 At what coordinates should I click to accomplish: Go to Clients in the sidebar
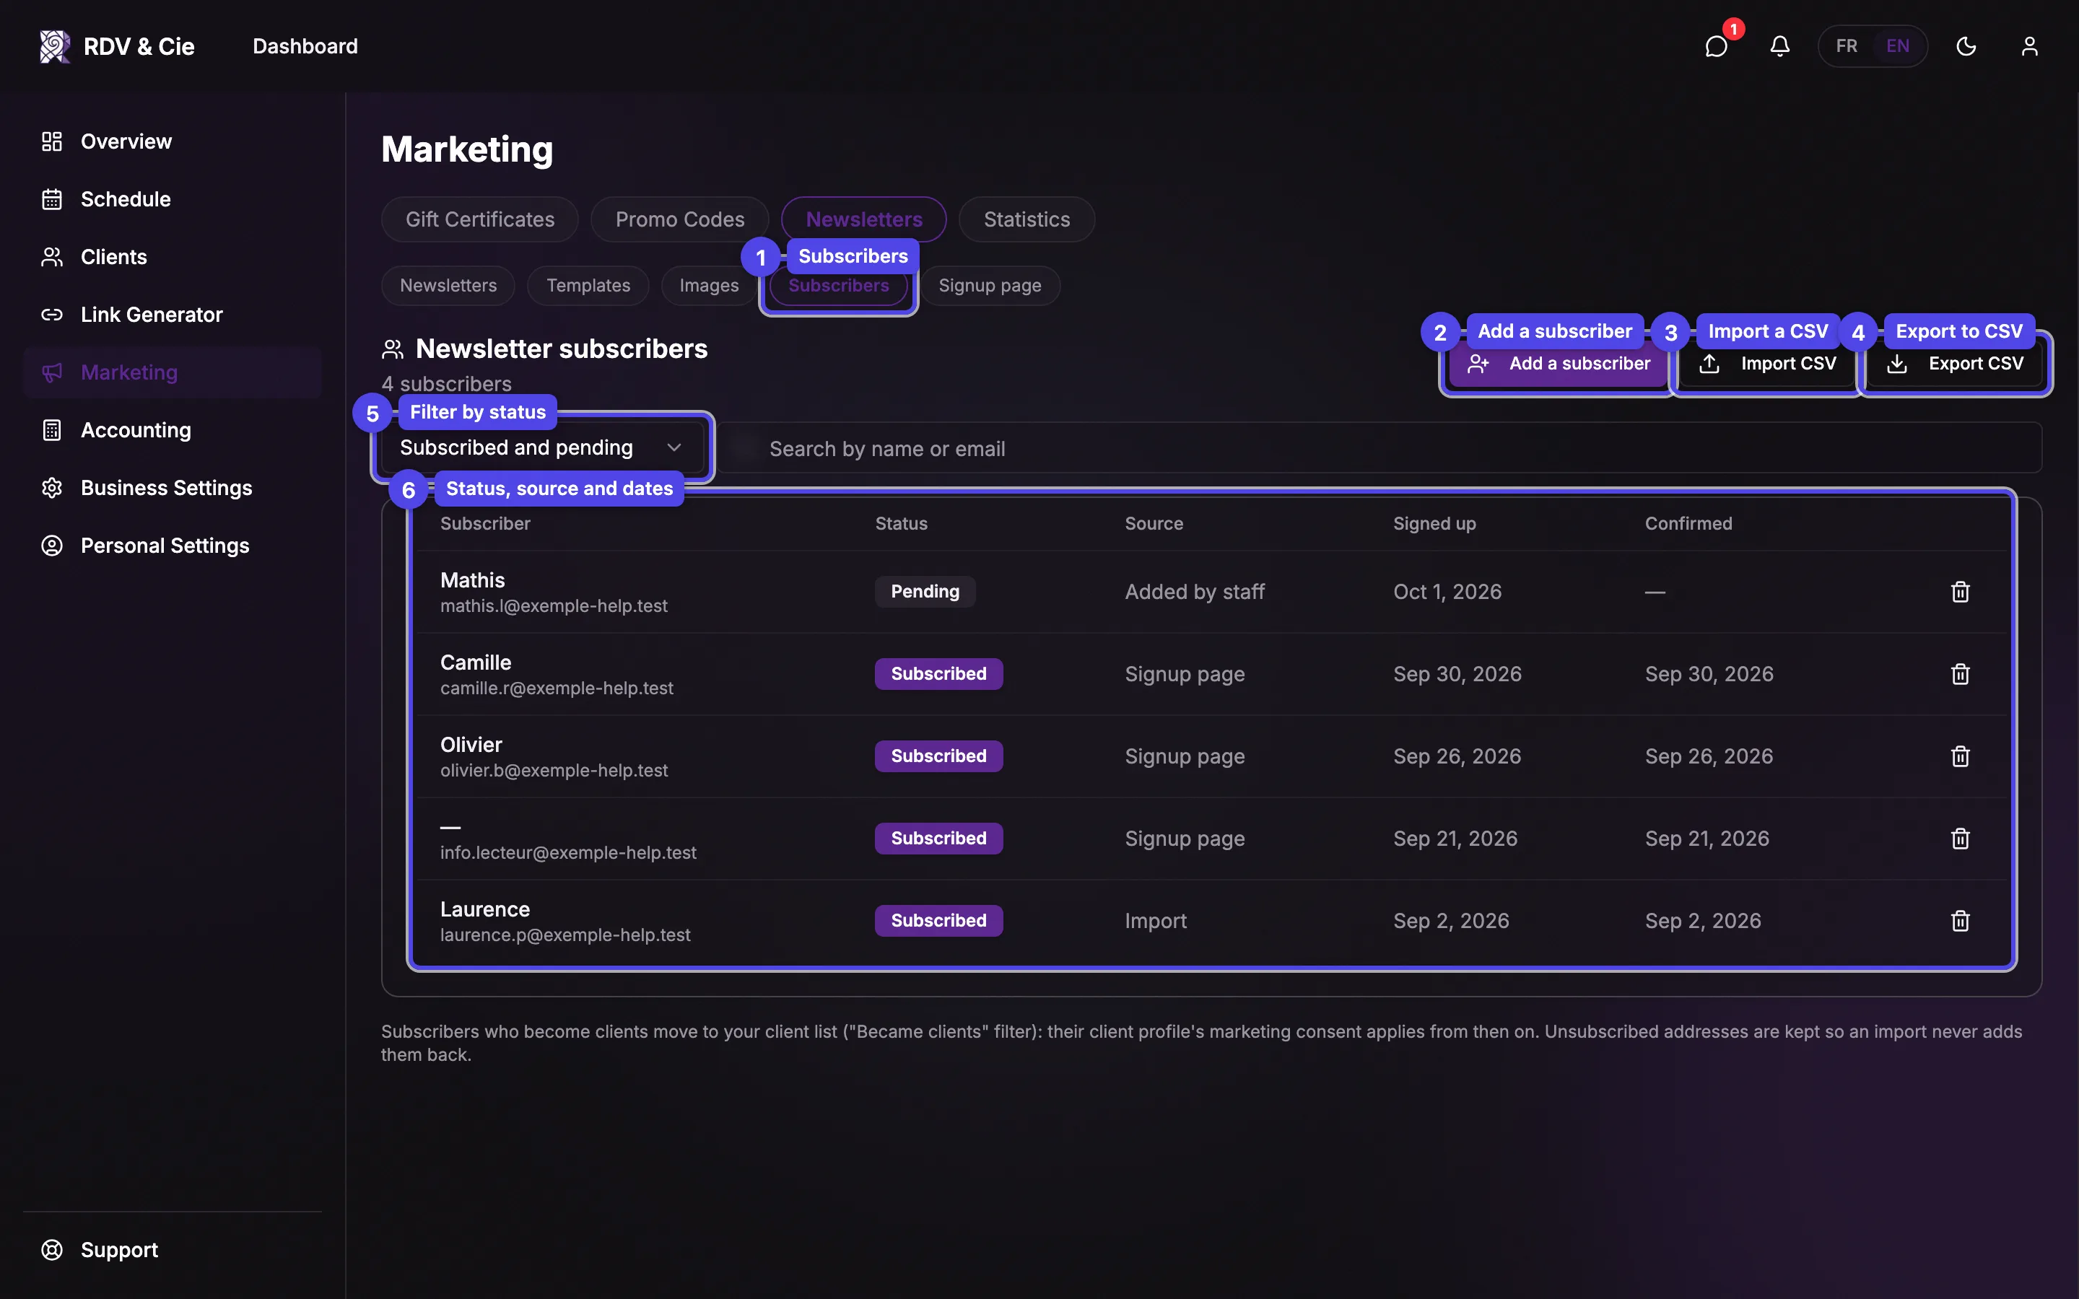[172, 257]
